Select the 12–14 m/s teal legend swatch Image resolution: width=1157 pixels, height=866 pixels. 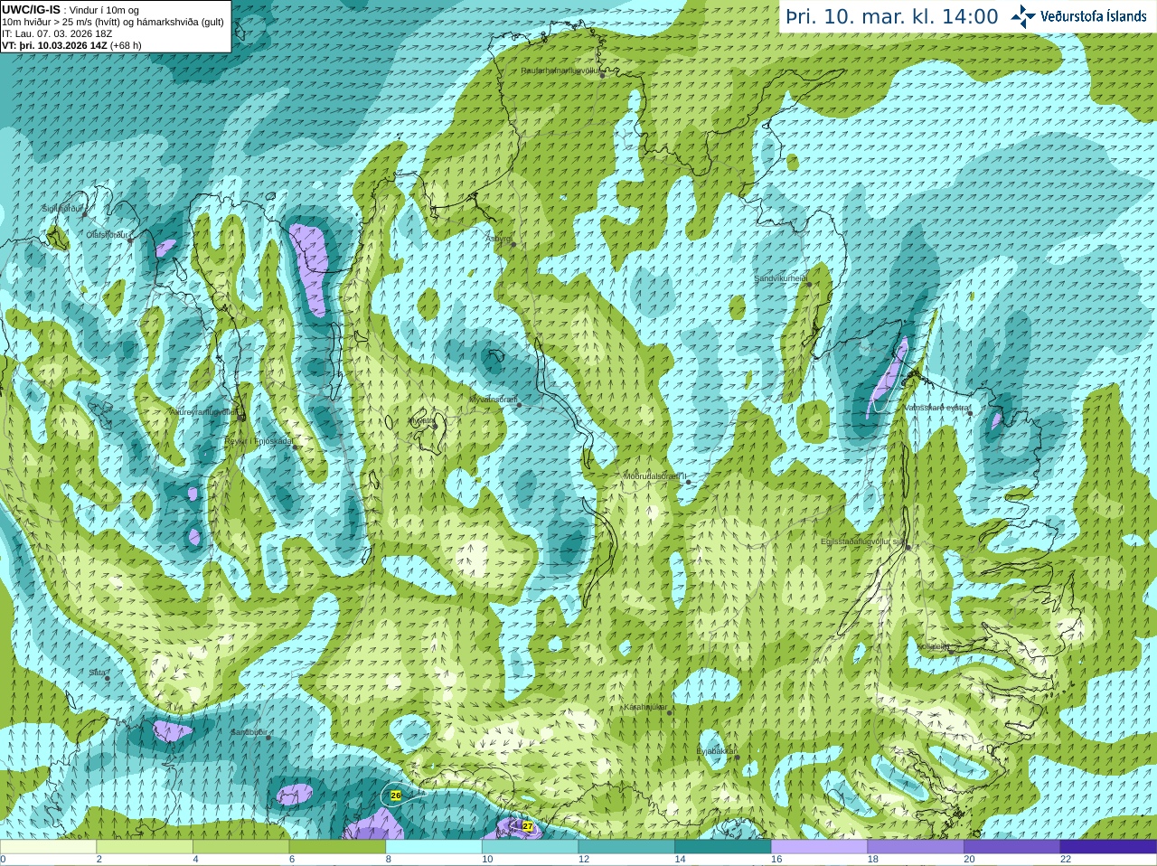click(x=626, y=847)
